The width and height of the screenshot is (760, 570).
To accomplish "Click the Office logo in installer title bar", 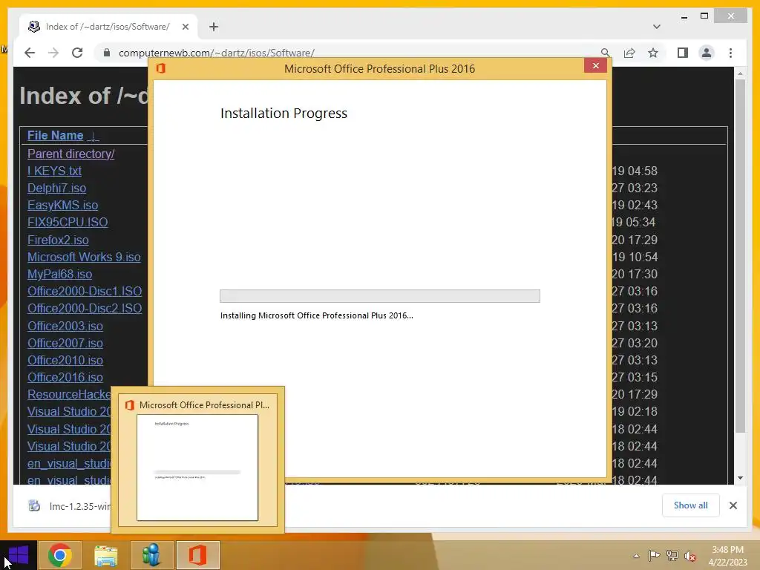I will (x=161, y=68).
